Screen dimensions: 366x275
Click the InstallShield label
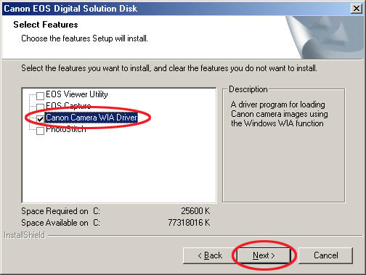coord(25,235)
